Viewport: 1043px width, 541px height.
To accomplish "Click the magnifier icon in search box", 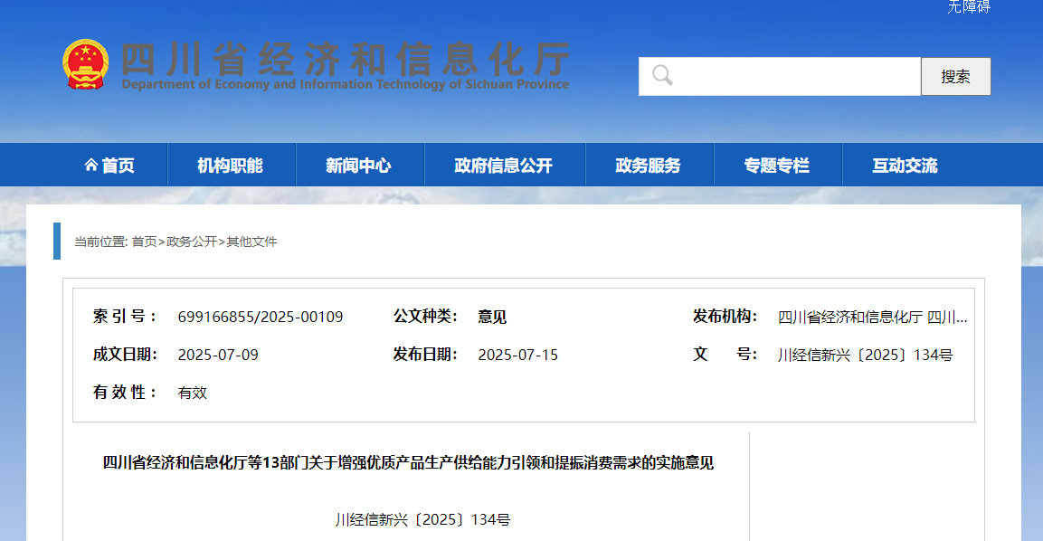I will (x=662, y=75).
